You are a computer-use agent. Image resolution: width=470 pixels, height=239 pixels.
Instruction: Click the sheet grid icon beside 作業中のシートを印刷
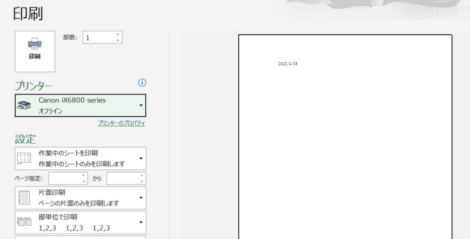(x=24, y=158)
